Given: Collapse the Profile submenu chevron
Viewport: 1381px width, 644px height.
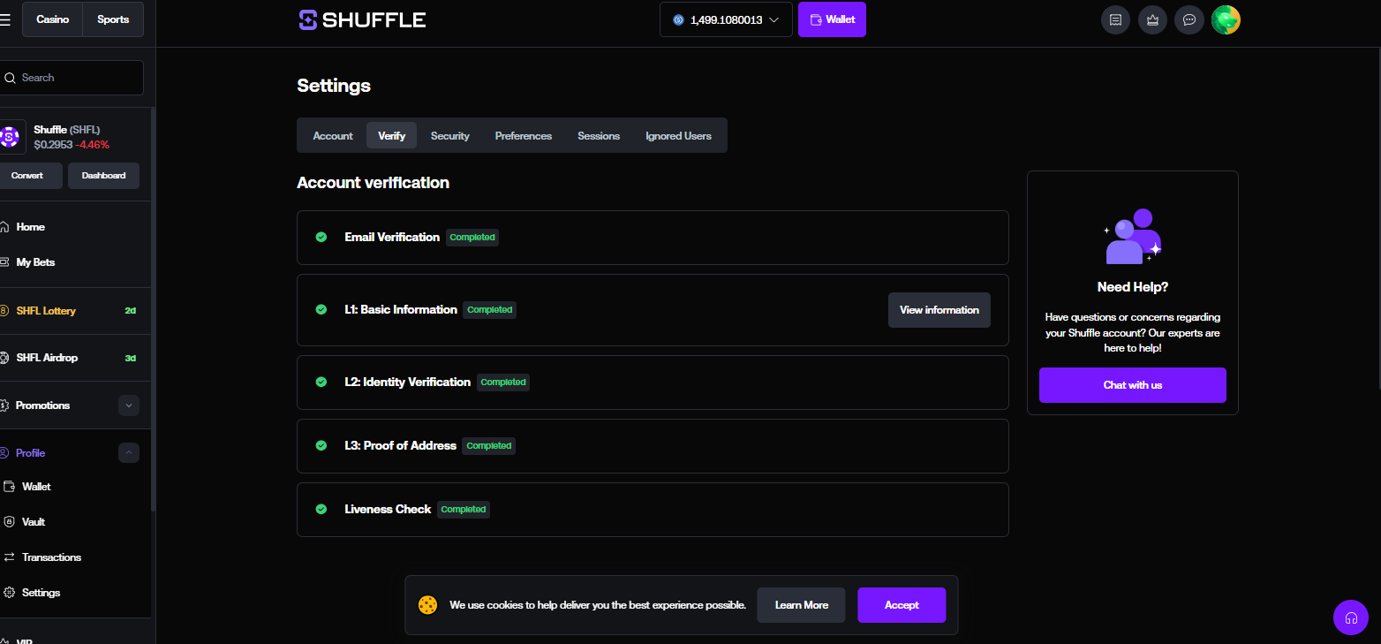Looking at the screenshot, I should [x=129, y=453].
